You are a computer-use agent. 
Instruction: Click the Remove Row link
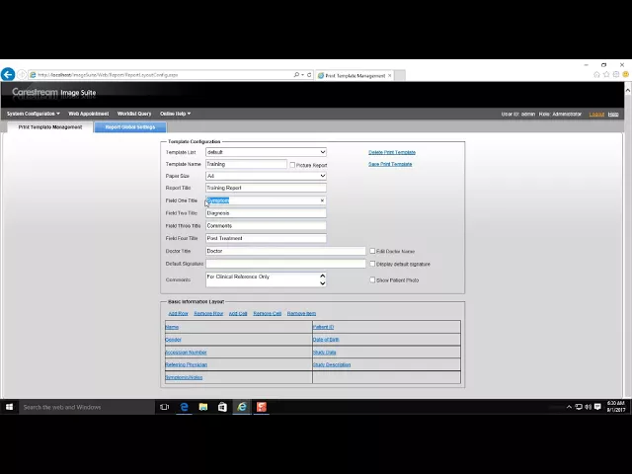tap(208, 314)
